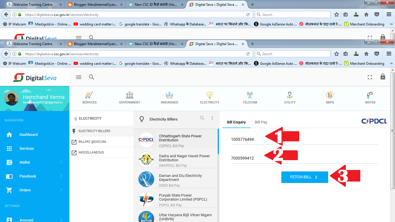Click the FETCH BILL button
Image resolution: width=395 pixels, height=222 pixels.
[304, 177]
